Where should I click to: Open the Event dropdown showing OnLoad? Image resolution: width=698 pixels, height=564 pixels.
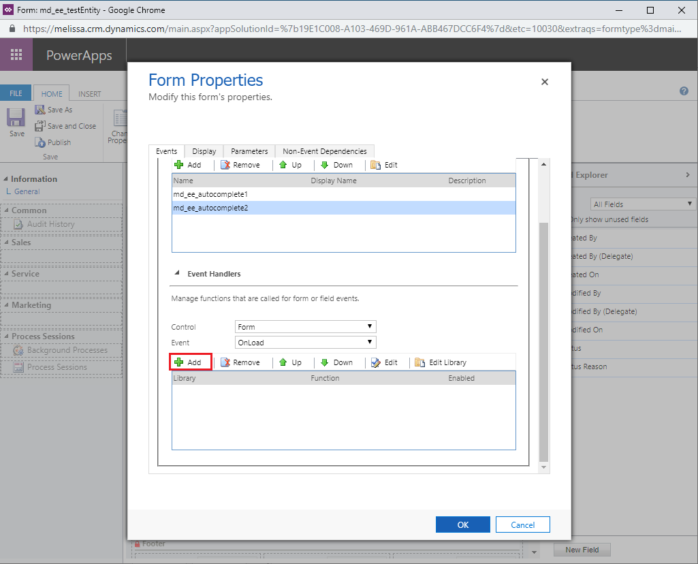point(305,343)
